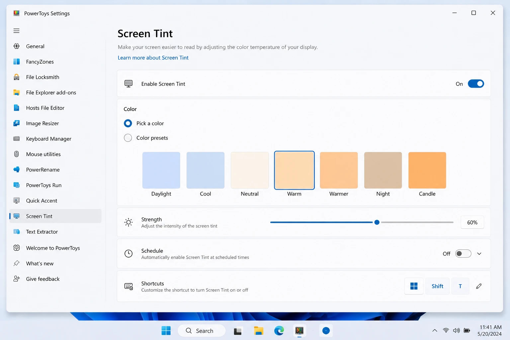Viewport: 510px width, 340px height.
Task: Enable the Schedule toggle switch
Action: [x=463, y=254]
